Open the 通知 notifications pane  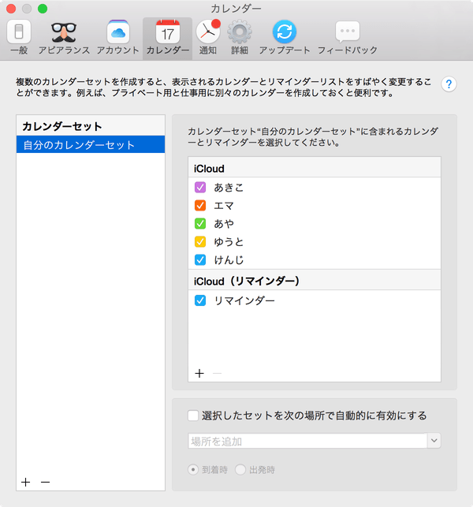tap(208, 37)
